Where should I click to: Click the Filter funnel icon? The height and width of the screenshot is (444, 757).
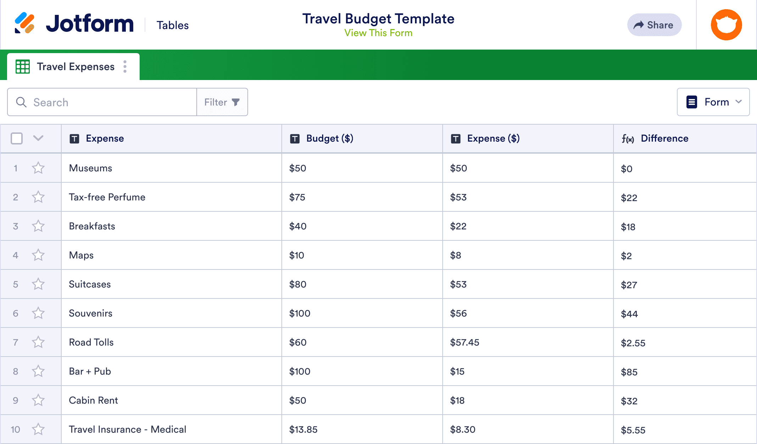(x=235, y=102)
